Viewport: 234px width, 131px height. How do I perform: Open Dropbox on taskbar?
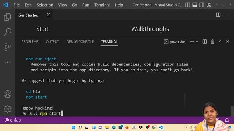140,127
